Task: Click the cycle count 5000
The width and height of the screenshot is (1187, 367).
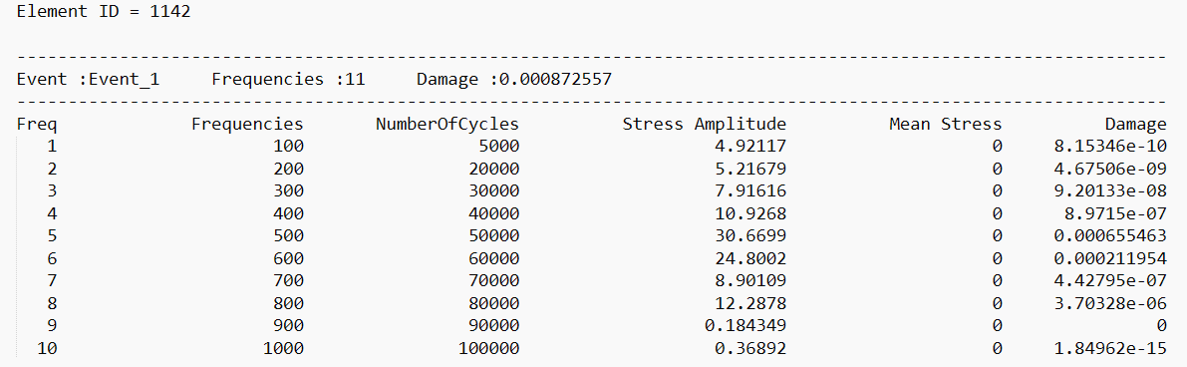Action: click(499, 146)
